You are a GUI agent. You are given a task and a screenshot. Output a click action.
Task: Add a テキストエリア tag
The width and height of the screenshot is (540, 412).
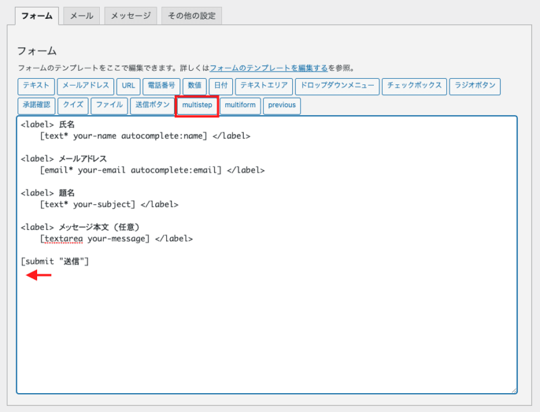click(x=264, y=86)
